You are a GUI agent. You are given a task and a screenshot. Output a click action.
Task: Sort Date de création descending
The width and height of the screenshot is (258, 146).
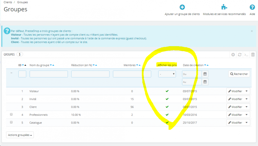coord(205,65)
